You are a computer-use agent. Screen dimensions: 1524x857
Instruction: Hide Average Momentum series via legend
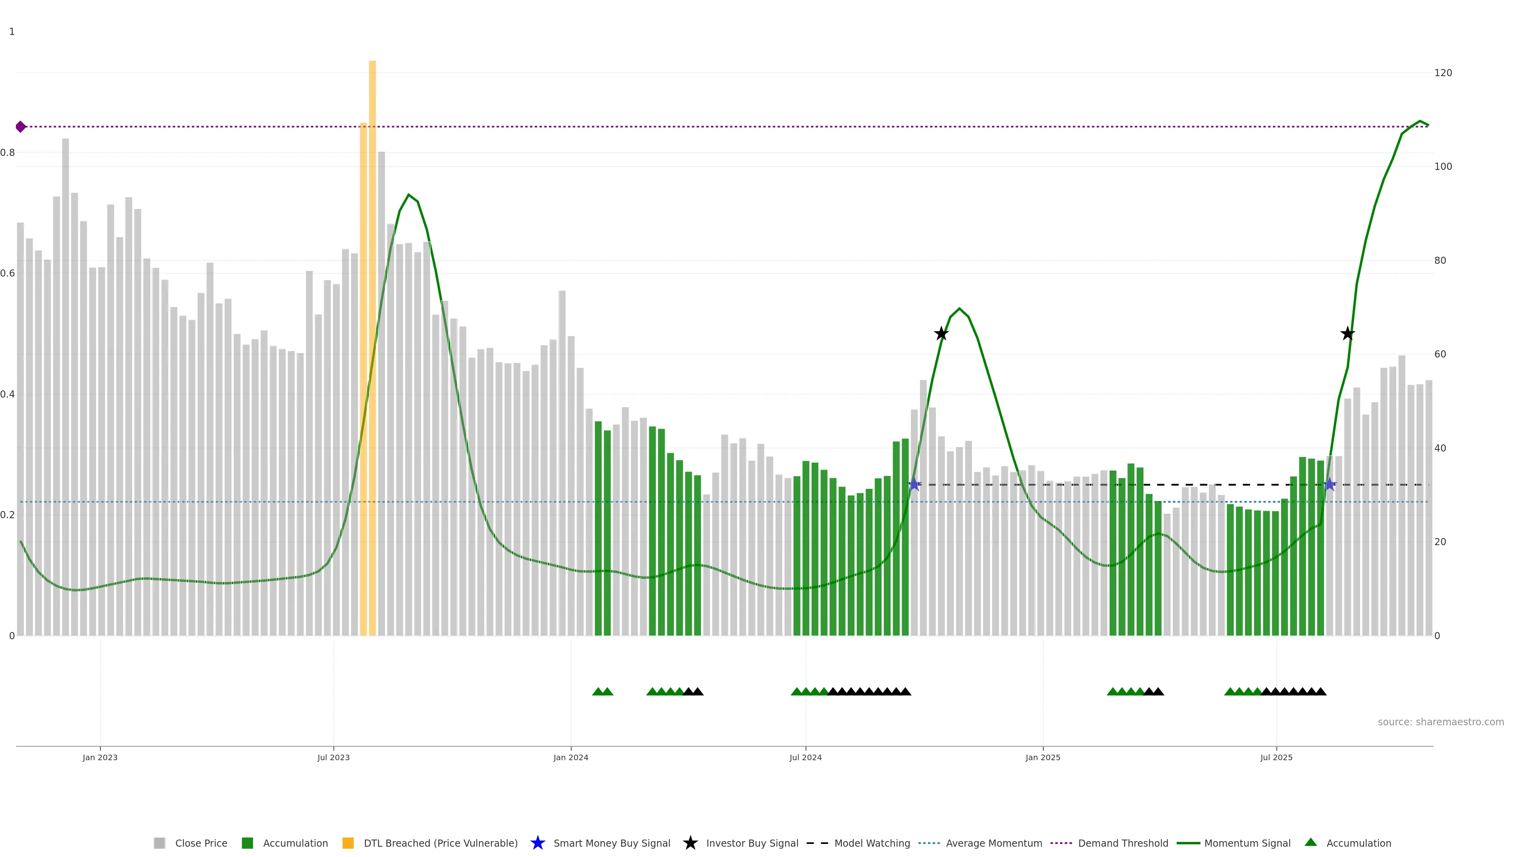coord(993,844)
